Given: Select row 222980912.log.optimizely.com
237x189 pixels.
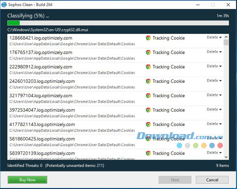Looking at the screenshot, I should point(115,70).
